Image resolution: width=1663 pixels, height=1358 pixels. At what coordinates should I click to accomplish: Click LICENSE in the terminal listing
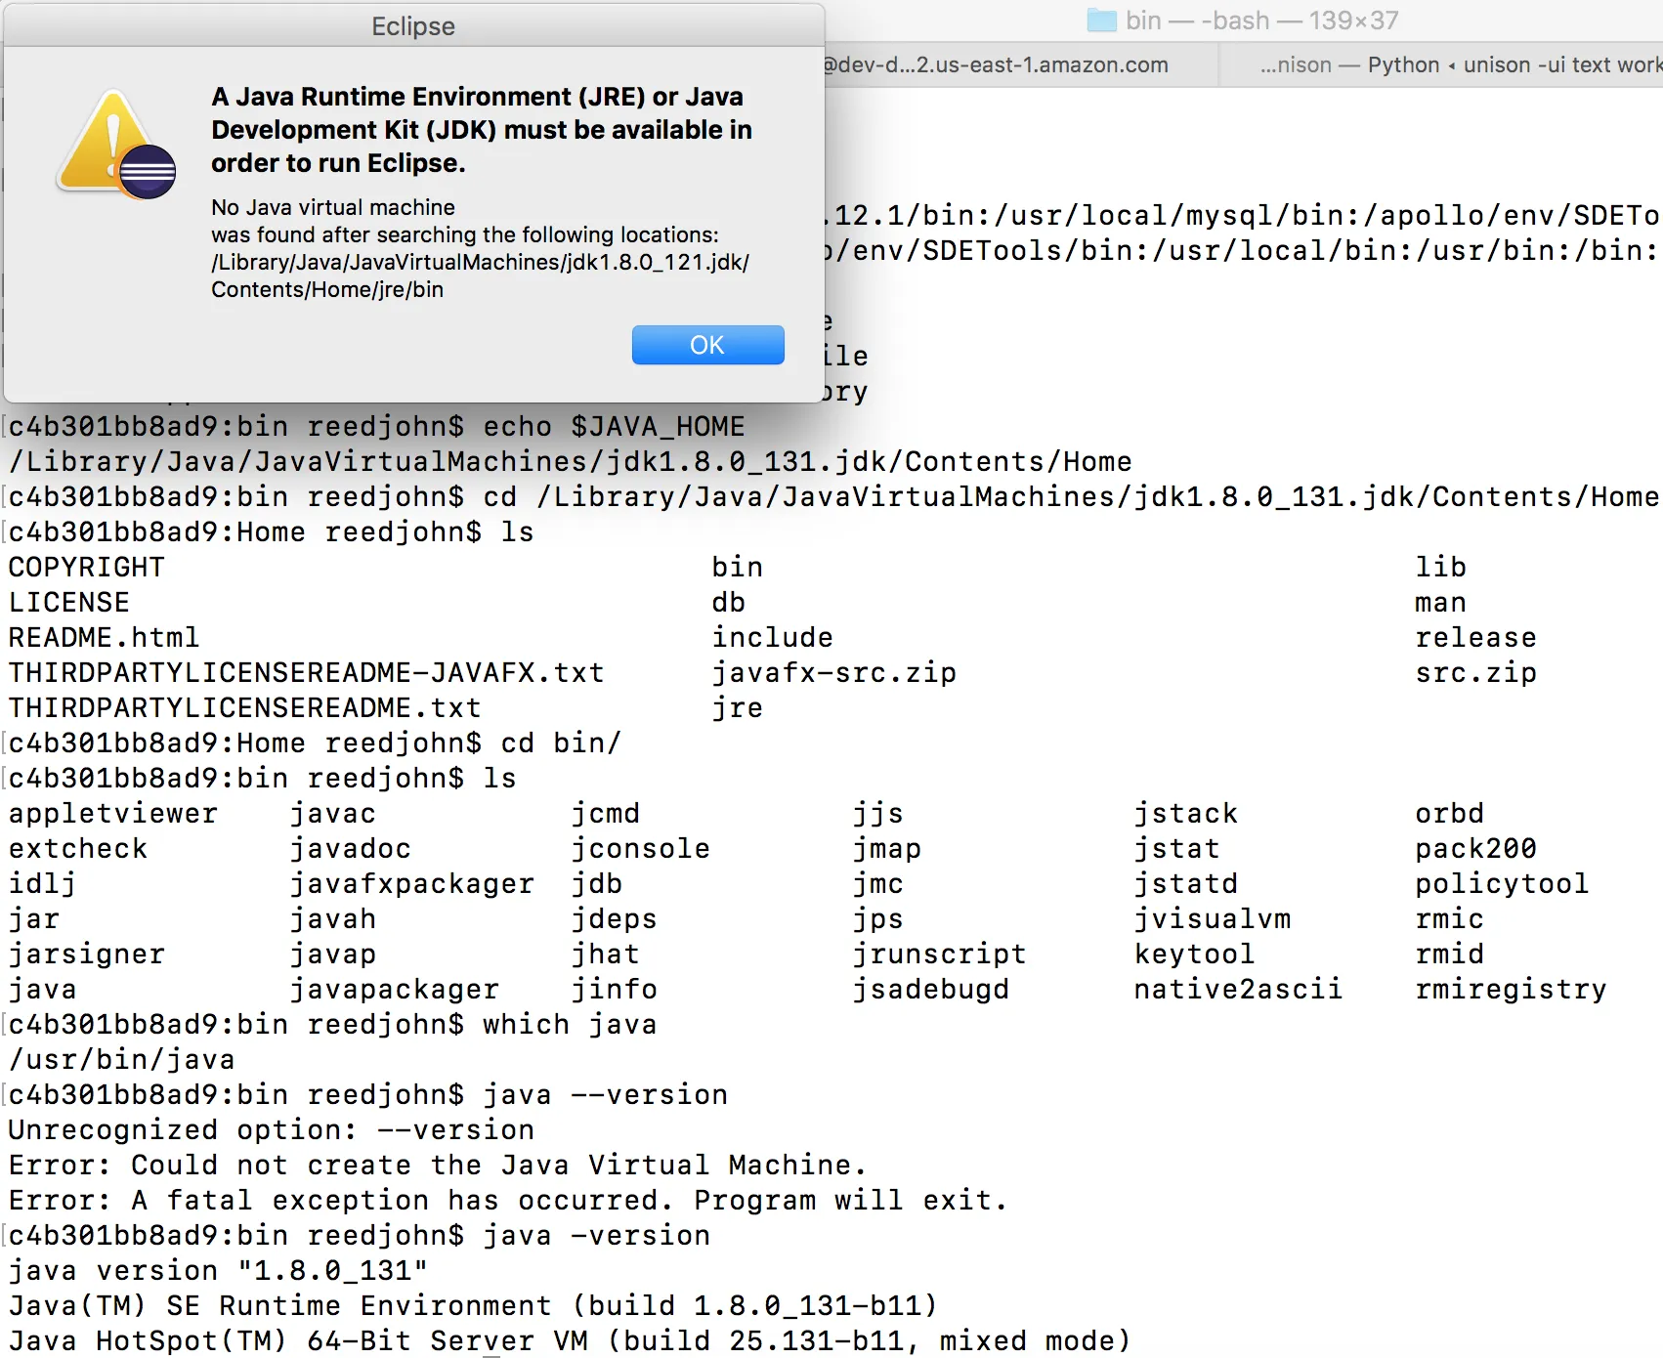point(69,603)
